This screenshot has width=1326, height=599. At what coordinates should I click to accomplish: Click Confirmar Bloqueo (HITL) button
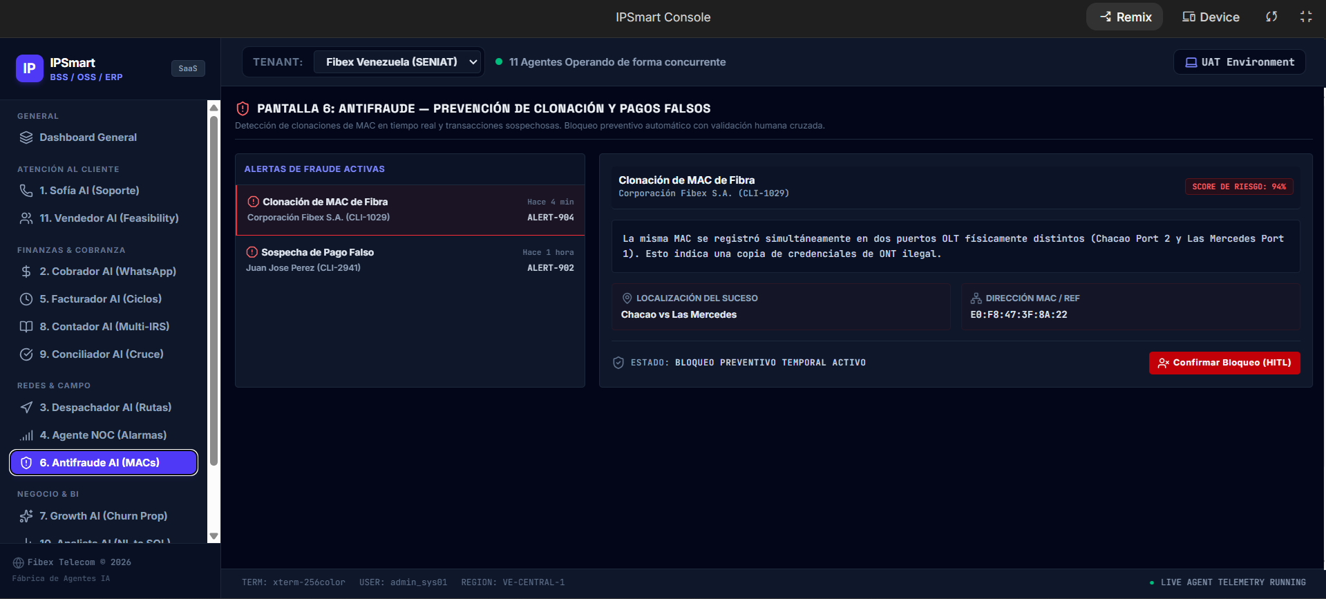click(x=1224, y=363)
